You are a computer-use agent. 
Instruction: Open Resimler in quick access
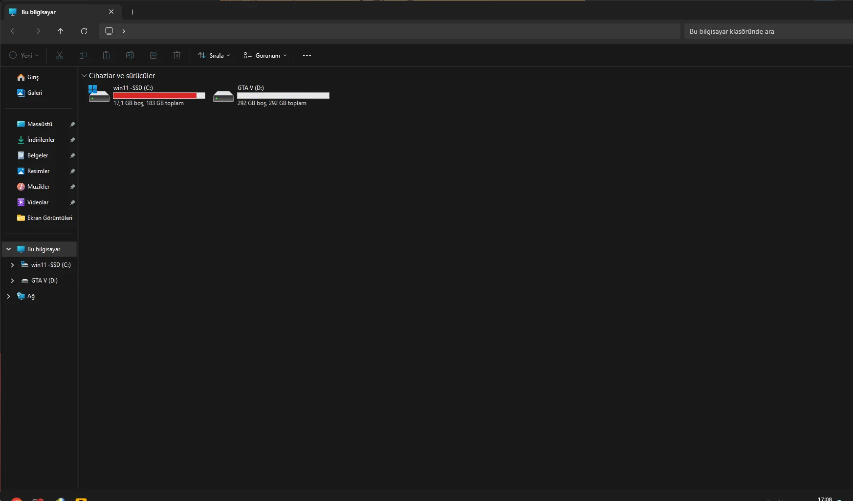click(x=38, y=171)
